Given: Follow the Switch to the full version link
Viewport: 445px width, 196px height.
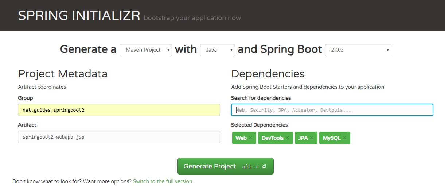Looking at the screenshot, I should (163, 181).
